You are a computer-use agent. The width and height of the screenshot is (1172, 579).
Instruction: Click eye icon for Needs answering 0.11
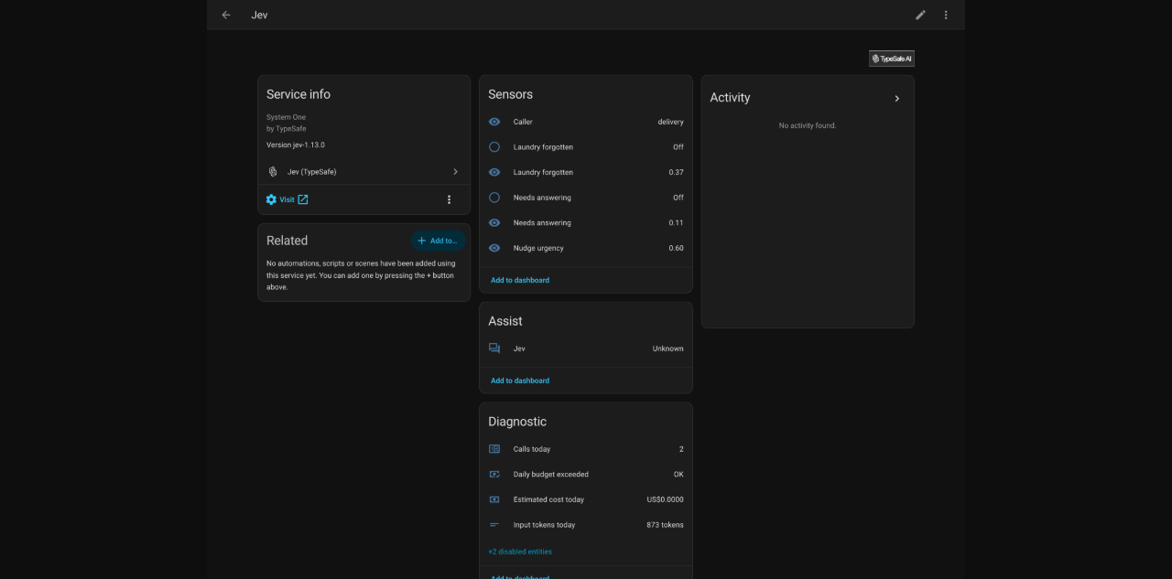pyautogui.click(x=494, y=222)
